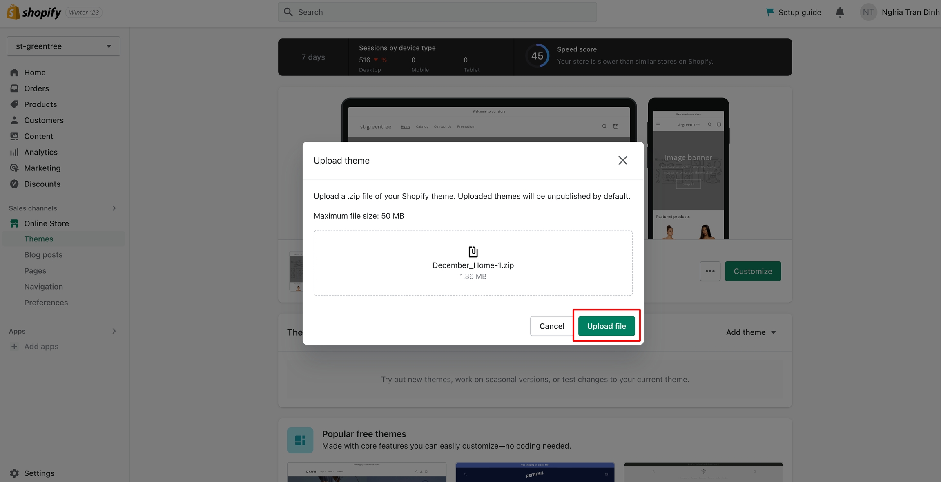
Task: Open the Navigation menu item
Action: [43, 287]
